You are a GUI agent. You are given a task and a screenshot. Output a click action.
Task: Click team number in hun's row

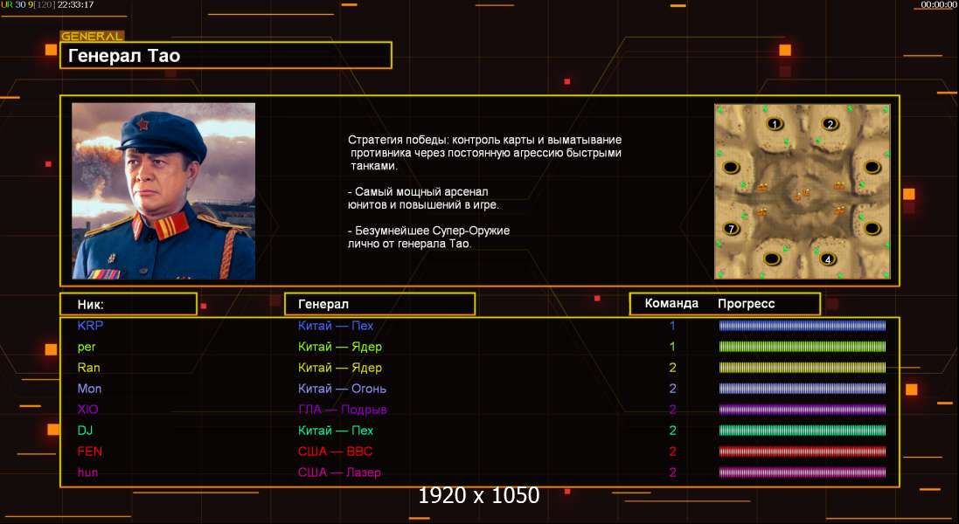[672, 472]
